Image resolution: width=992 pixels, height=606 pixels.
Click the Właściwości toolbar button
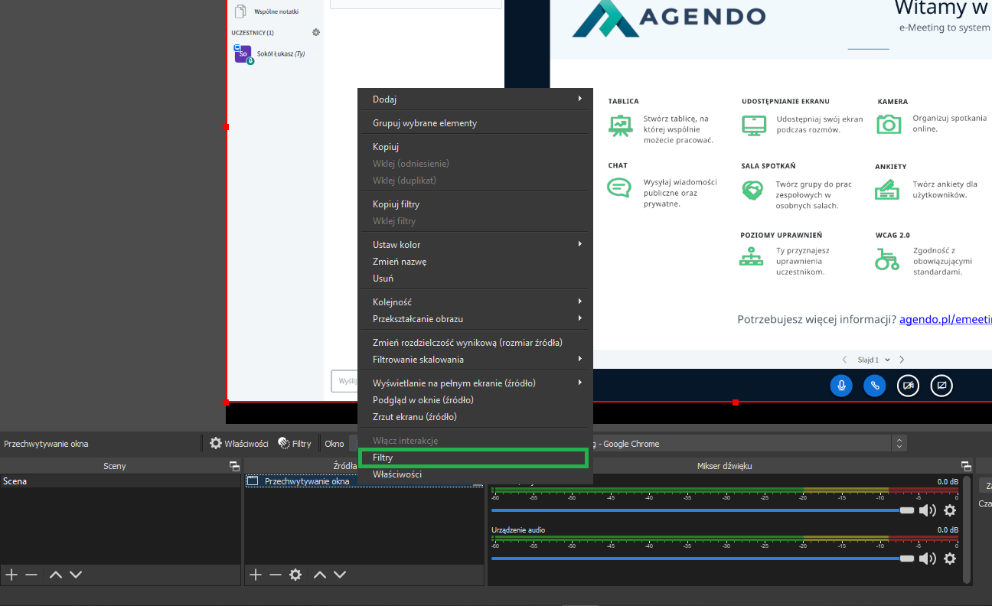tap(239, 443)
